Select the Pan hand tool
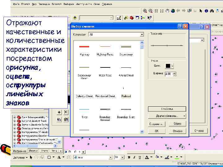The image size is (223, 167). tap(167, 11)
